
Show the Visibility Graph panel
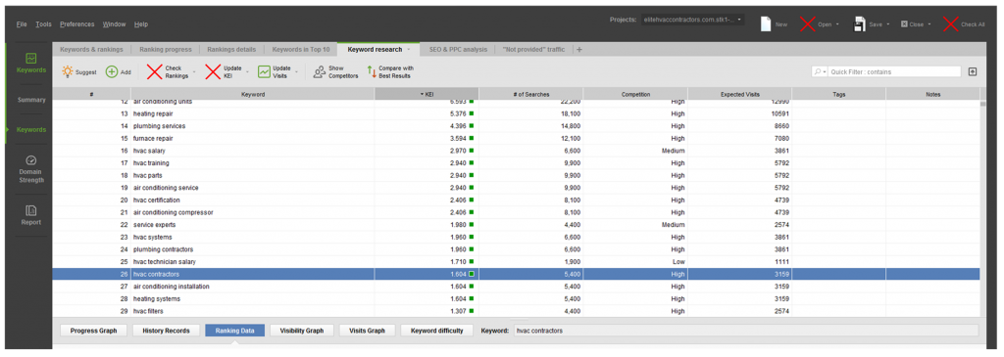coord(301,331)
